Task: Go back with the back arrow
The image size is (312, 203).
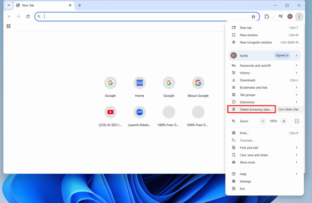Action: [x=9, y=17]
